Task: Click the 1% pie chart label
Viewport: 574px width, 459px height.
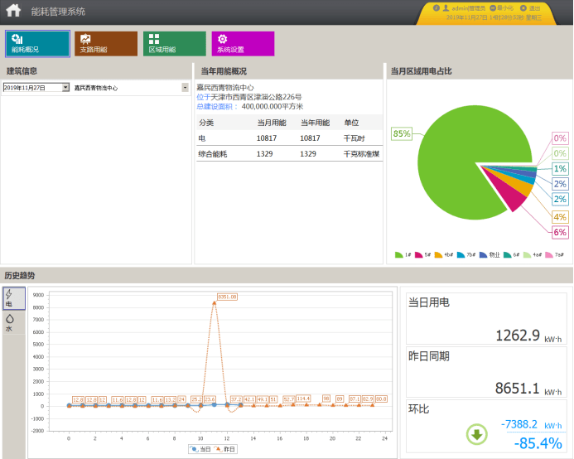Action: [x=560, y=168]
